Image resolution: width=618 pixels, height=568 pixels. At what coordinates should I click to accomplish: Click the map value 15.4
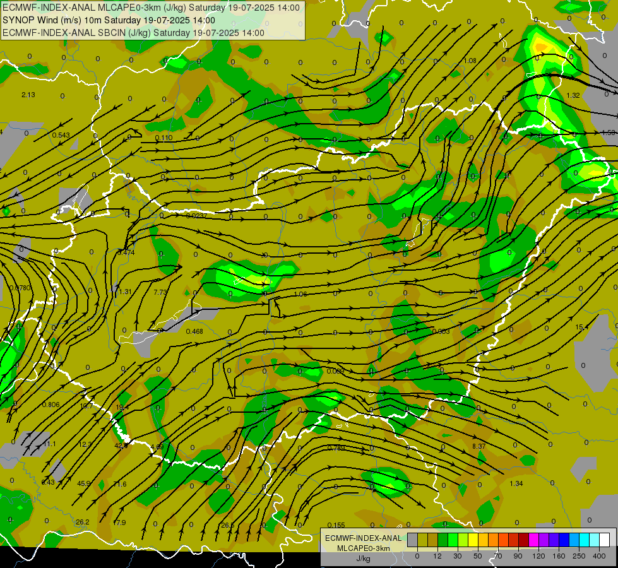[582, 327]
